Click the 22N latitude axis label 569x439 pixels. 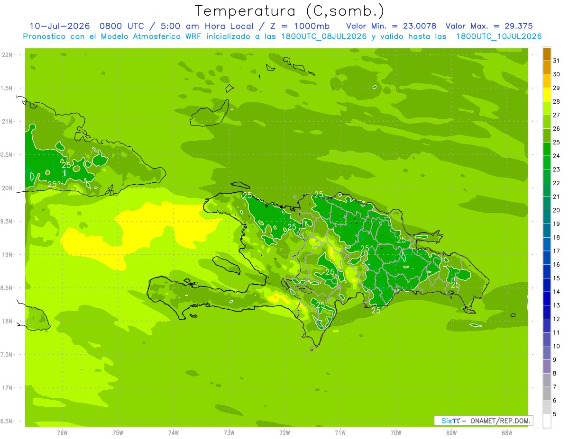tap(8, 55)
